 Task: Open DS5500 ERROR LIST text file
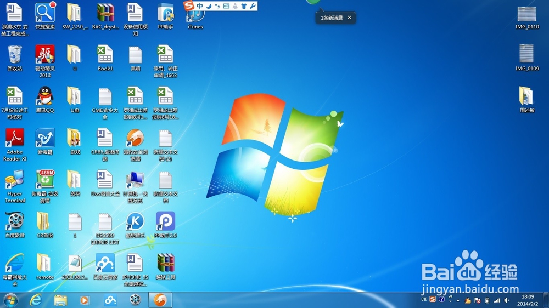click(105, 228)
